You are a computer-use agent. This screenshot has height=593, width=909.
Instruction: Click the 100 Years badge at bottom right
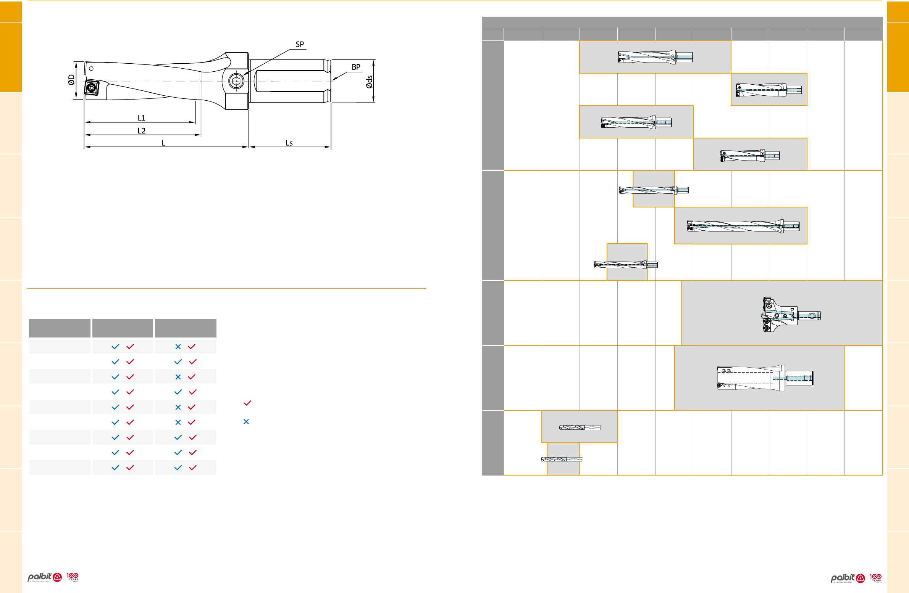pyautogui.click(x=876, y=578)
